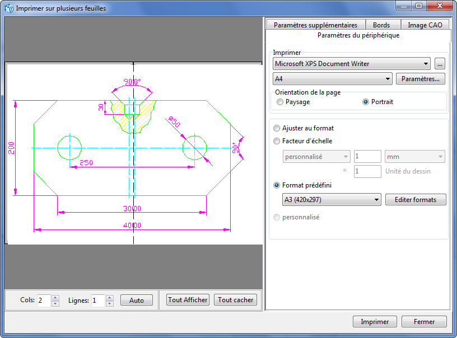Open the A3 (420x297) predefined format dropdown
The width and height of the screenshot is (457, 338).
(332, 200)
